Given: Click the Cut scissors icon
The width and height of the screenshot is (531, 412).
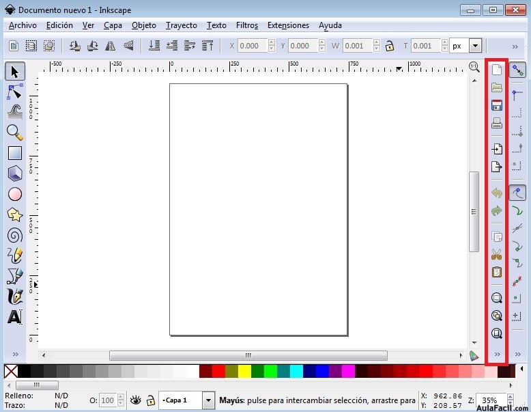Looking at the screenshot, I should click(x=496, y=254).
